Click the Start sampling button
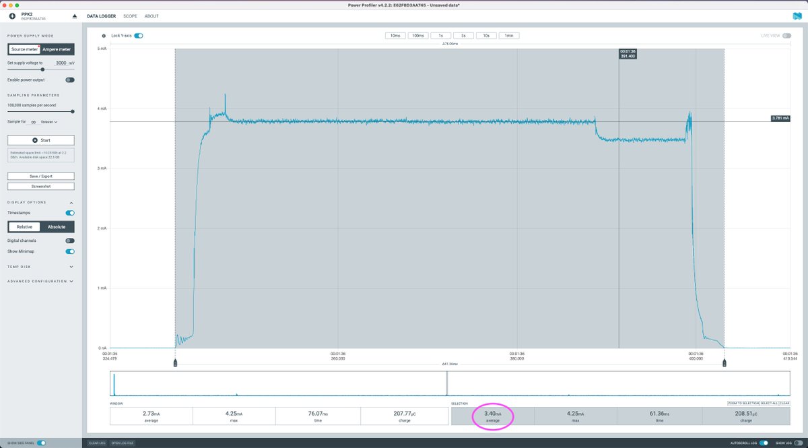Screen dimensions: 808x448 [41, 140]
